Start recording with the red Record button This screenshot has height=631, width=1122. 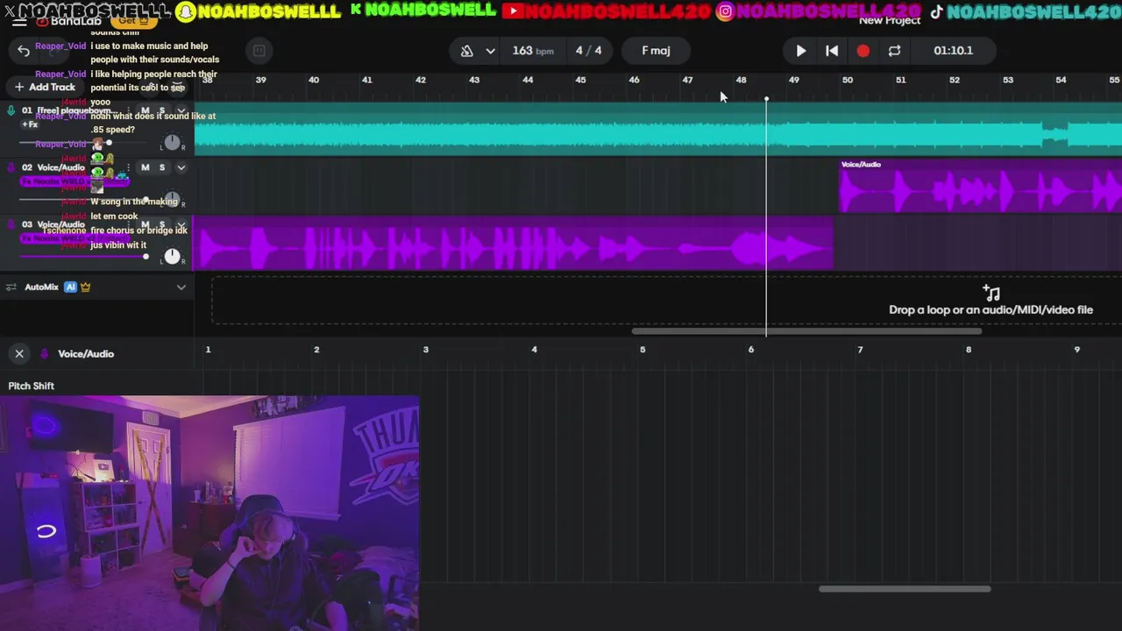click(863, 51)
